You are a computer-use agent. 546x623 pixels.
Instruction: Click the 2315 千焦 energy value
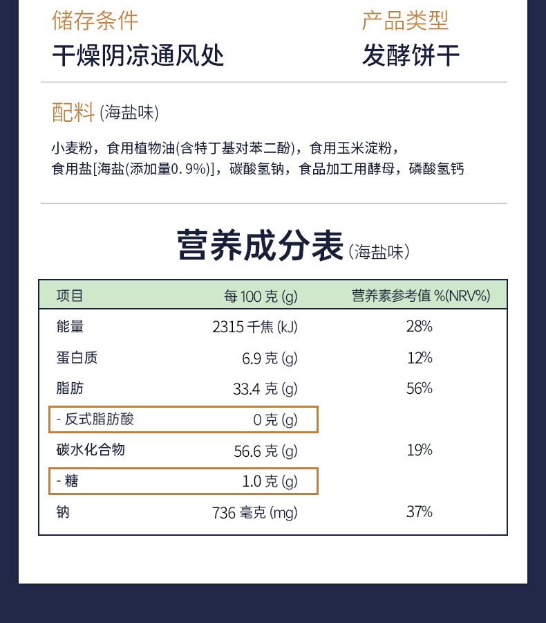pyautogui.click(x=255, y=327)
